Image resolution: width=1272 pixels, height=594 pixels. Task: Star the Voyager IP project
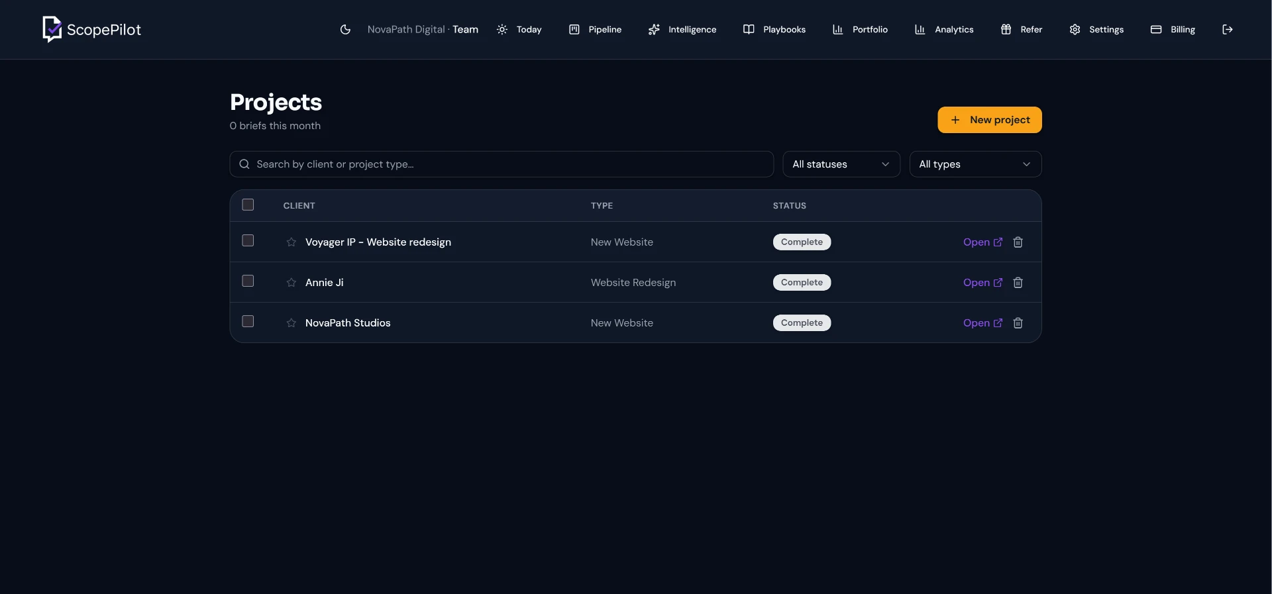point(291,242)
